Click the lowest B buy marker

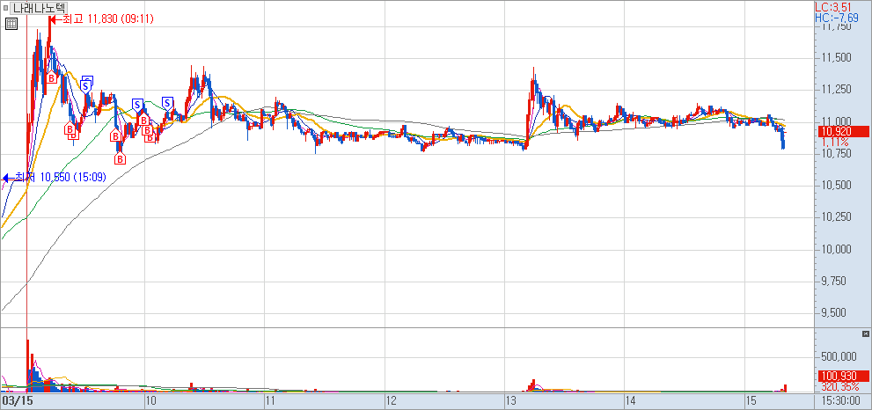120,159
